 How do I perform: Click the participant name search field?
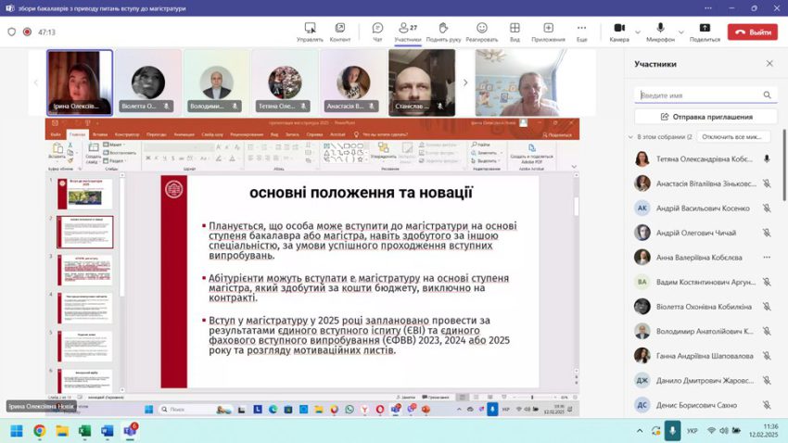(700, 95)
